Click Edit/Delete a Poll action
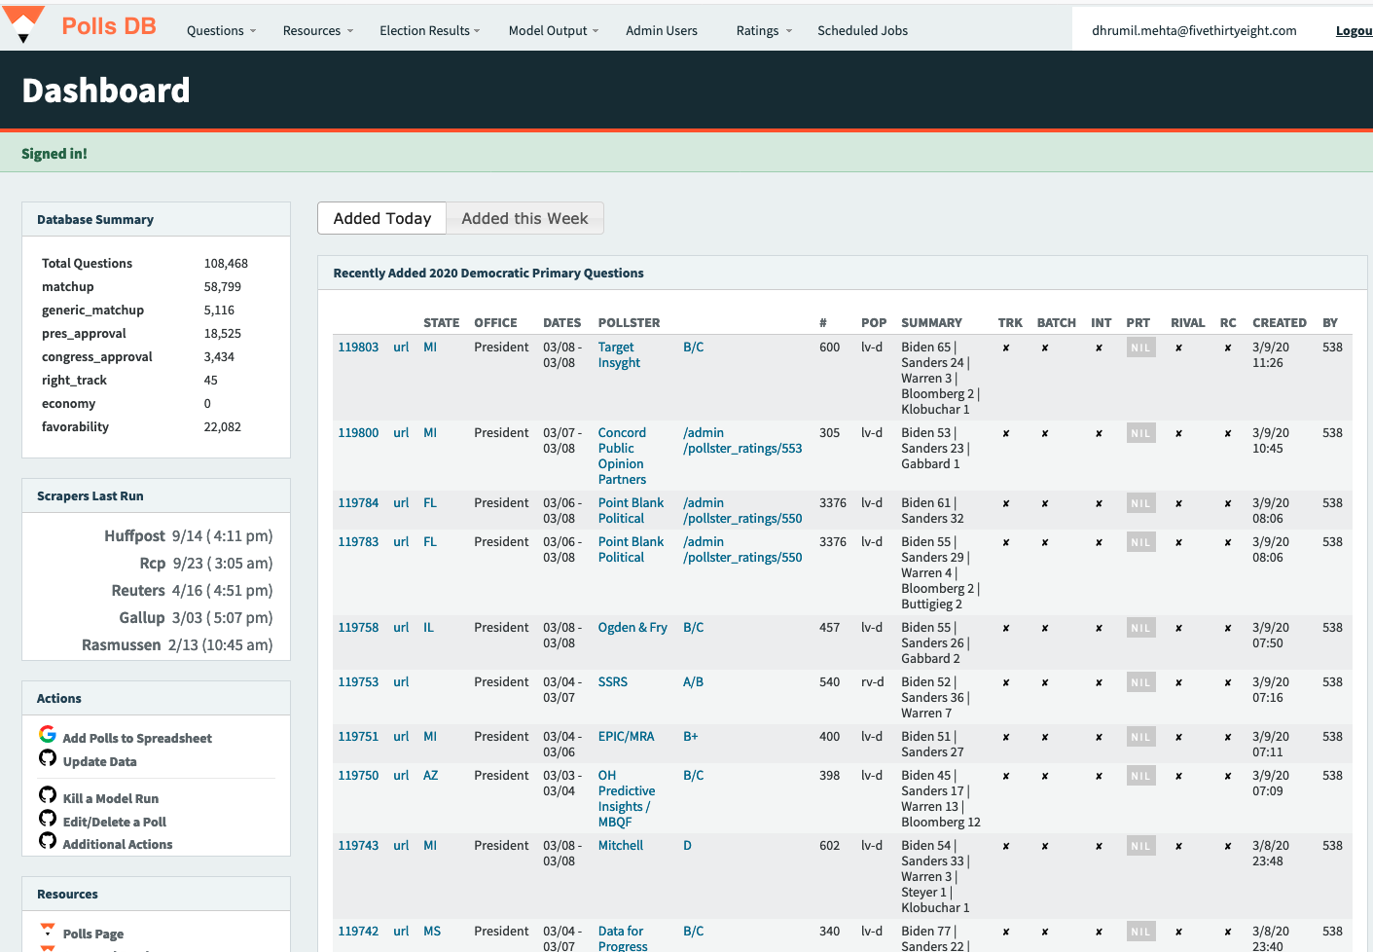This screenshot has width=1373, height=952. (x=115, y=823)
